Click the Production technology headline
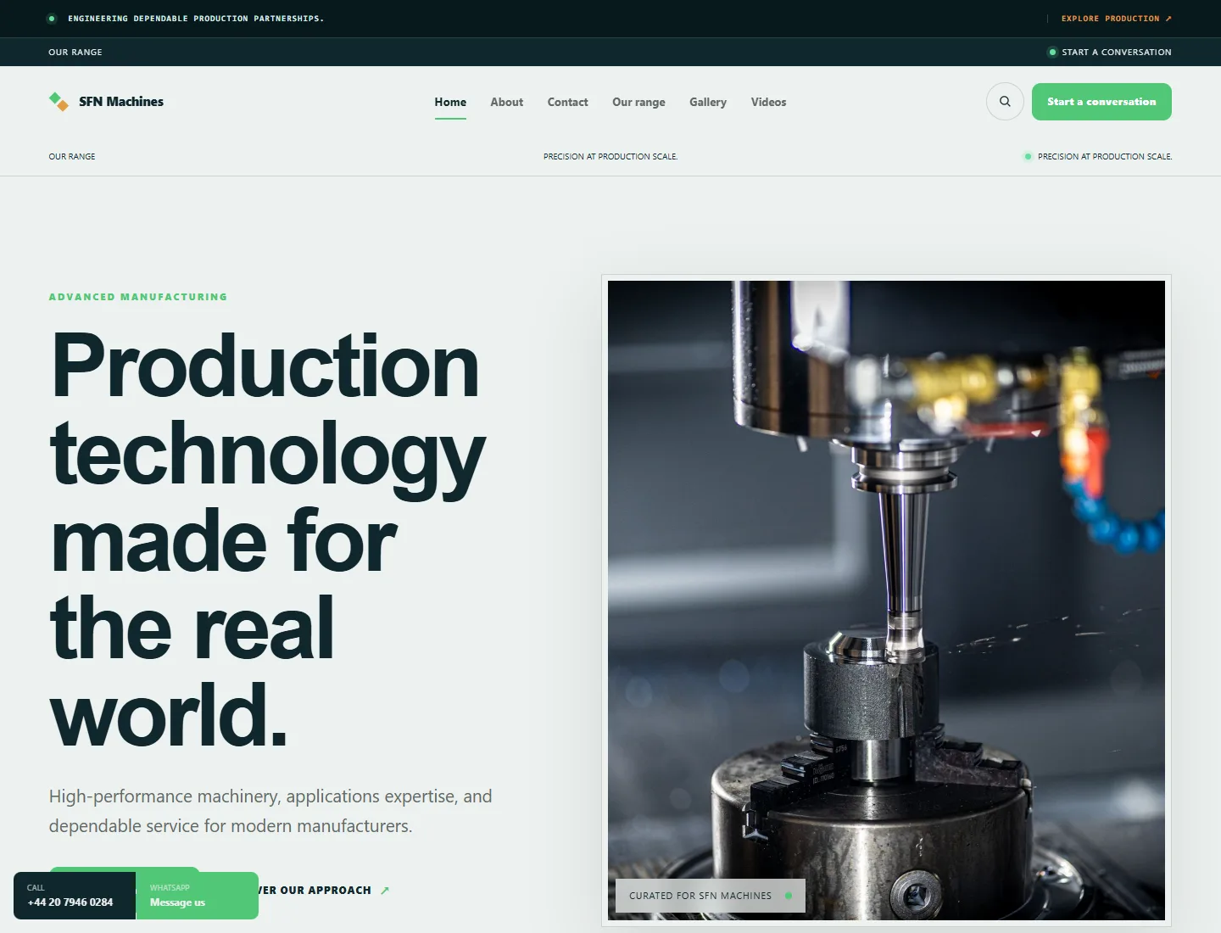Viewport: 1221px width, 933px height. click(x=267, y=539)
